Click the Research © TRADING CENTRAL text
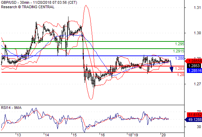The image size is (202, 137). pyautogui.click(x=28, y=7)
